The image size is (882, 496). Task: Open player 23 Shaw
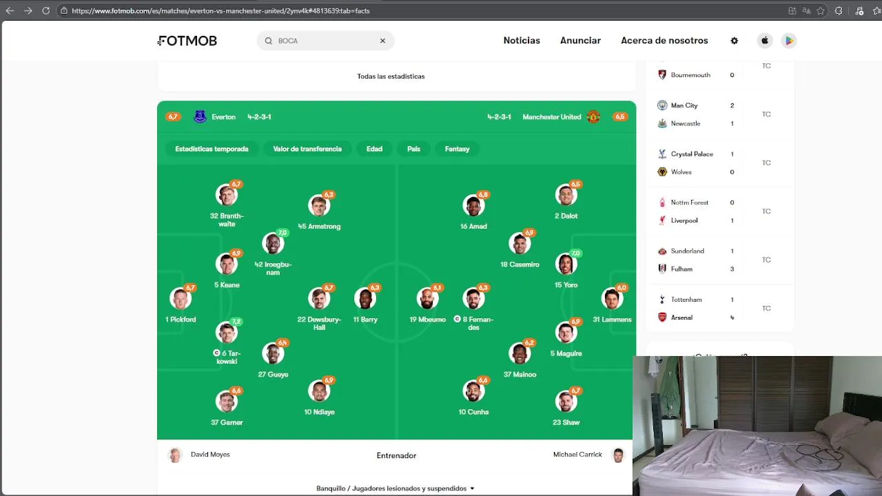coord(566,406)
